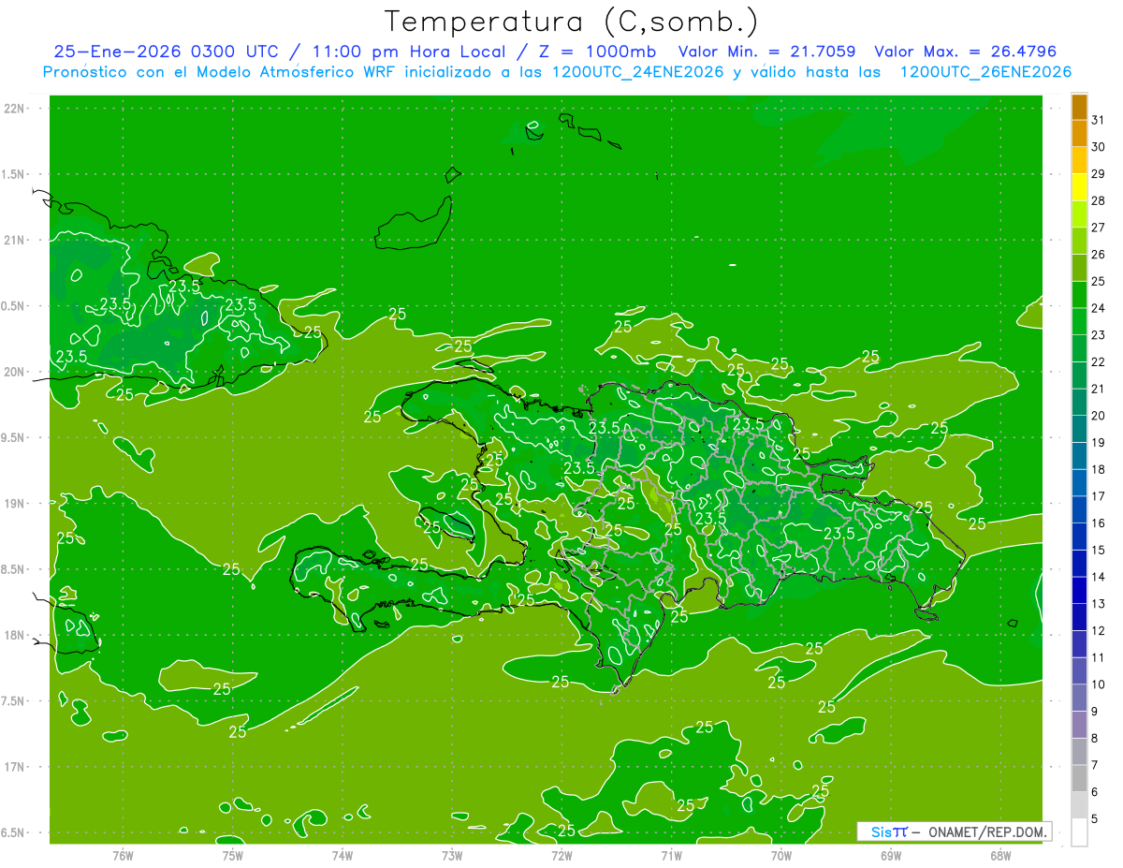This screenshot has width=1123, height=868.
Task: Click the "Z = 1000mb" level text
Action: tap(593, 51)
